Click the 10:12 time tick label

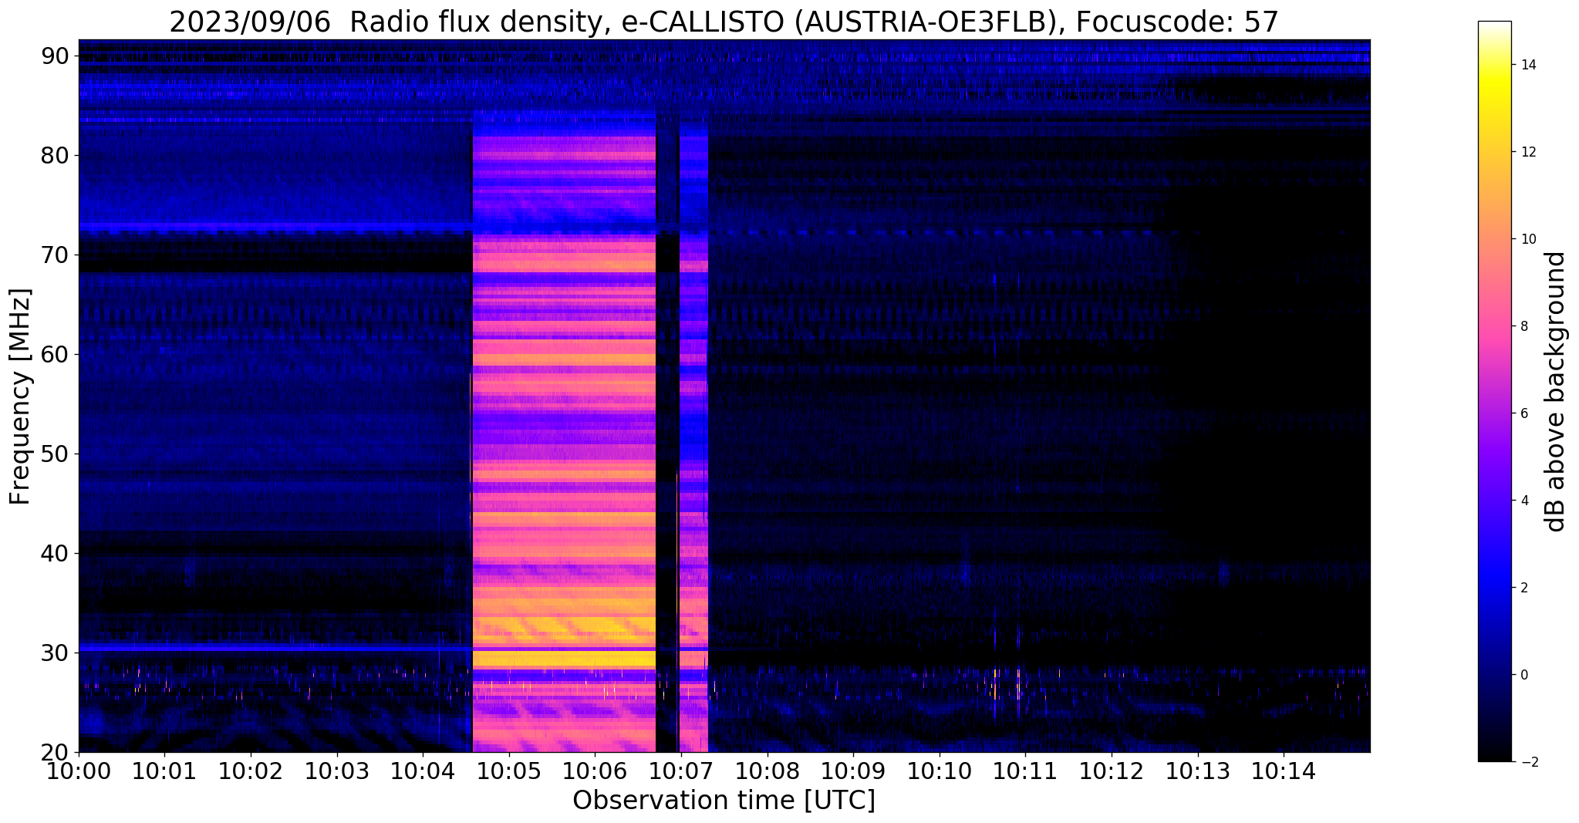1111,771
